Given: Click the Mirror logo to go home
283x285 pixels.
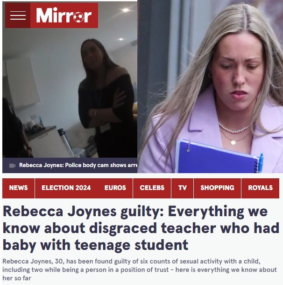Looking at the screenshot, I should point(64,15).
